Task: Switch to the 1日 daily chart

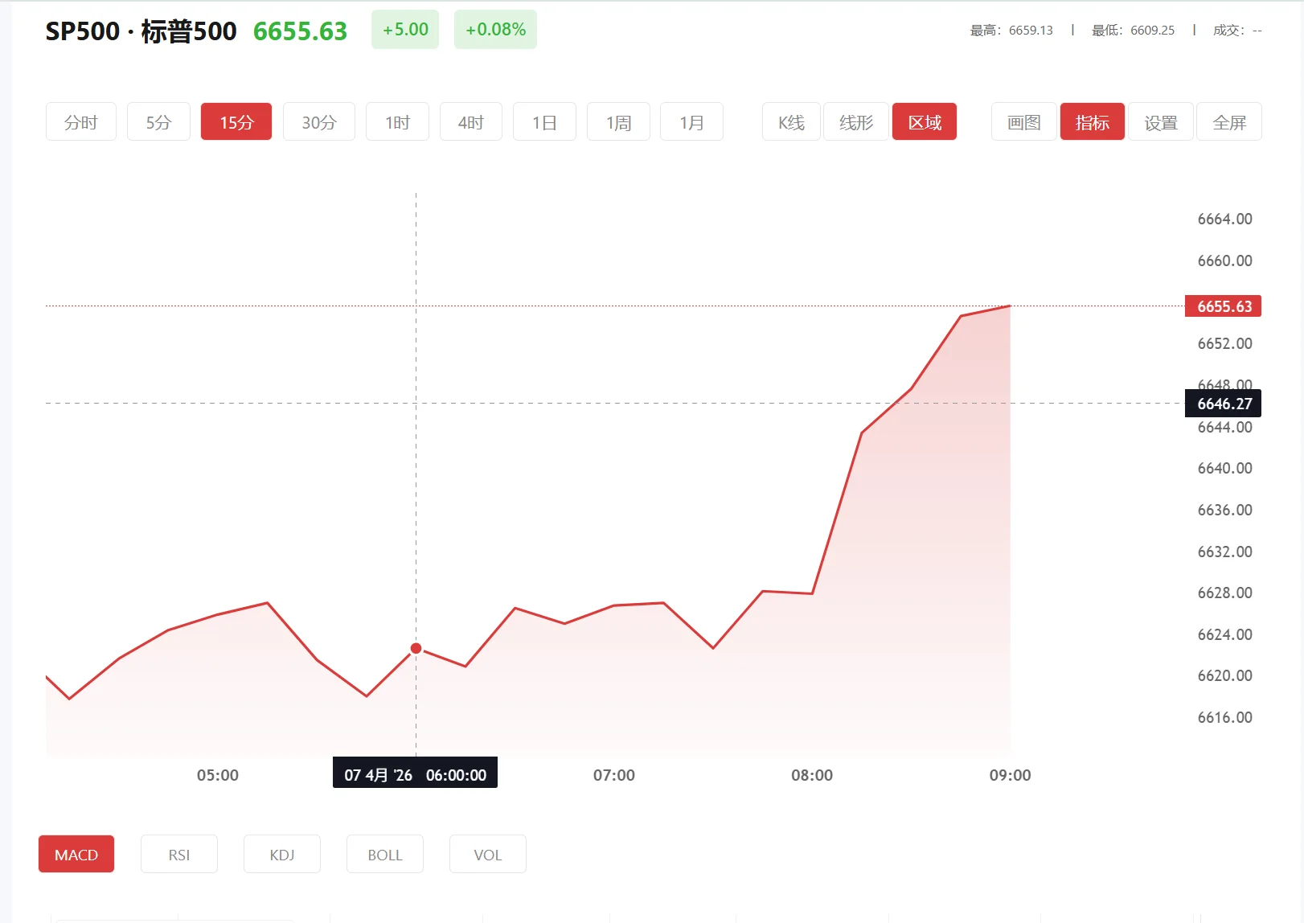Action: coord(544,122)
